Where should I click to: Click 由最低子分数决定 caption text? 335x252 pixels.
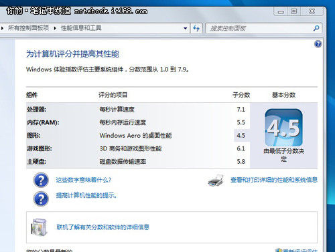283,155
